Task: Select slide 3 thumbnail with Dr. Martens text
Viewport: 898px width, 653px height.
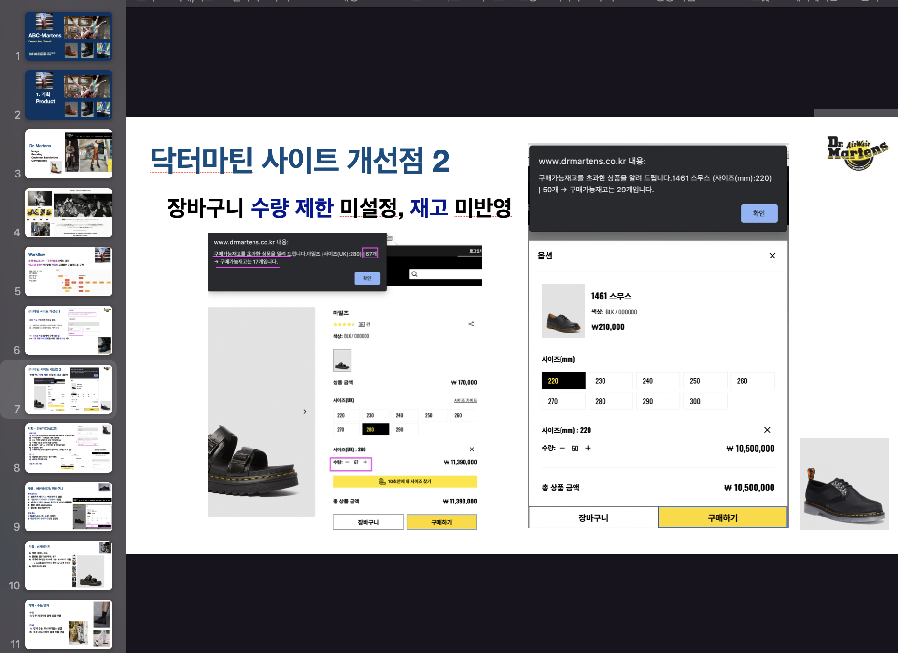Action: click(x=69, y=154)
